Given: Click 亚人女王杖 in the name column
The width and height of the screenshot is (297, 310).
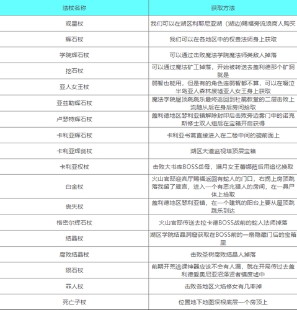Looking at the screenshot, I should click(74, 87).
